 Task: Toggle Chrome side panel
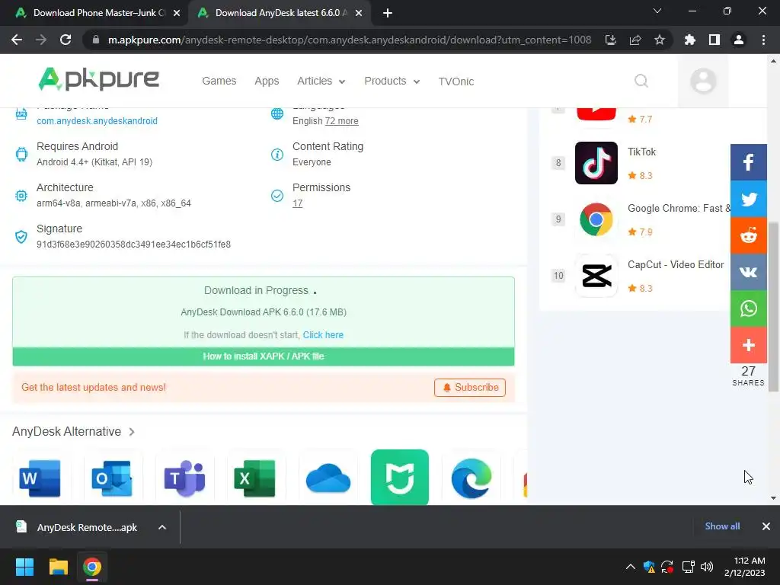[x=714, y=40]
